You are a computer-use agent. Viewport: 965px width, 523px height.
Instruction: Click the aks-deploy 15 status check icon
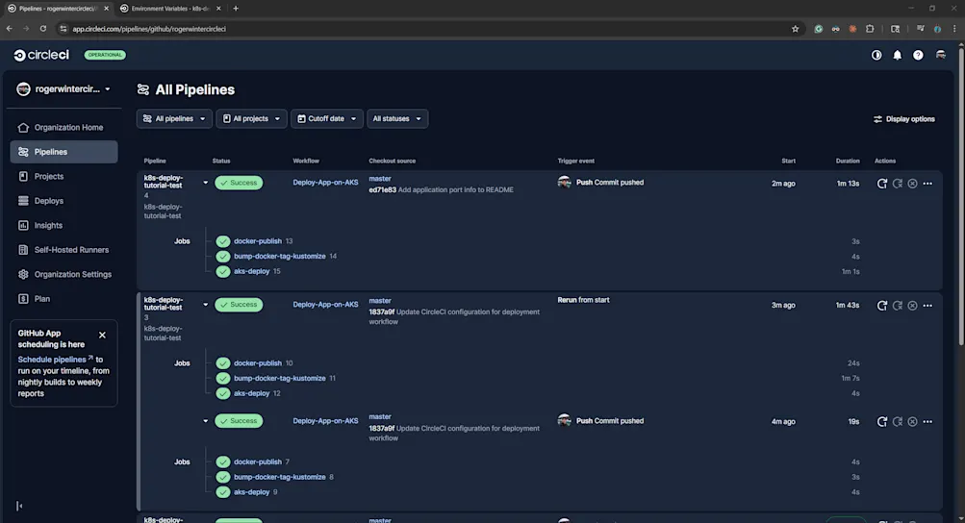(x=223, y=271)
